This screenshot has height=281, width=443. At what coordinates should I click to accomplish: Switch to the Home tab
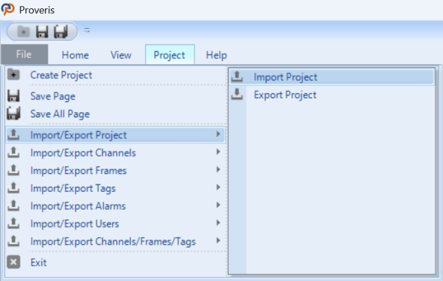75,55
